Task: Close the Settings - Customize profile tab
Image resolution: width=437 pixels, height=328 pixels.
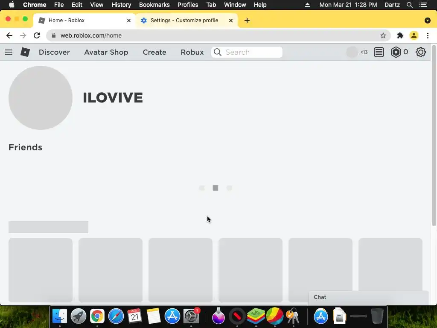Action: point(231,20)
